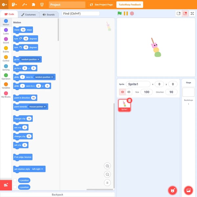Switch to the Sounds tab
Viewport: 197px width, 197px height.
coord(49,14)
